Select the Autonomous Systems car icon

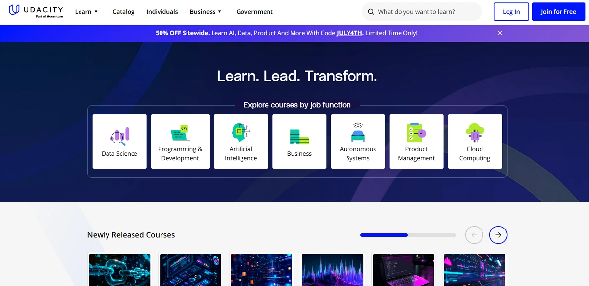tap(358, 133)
